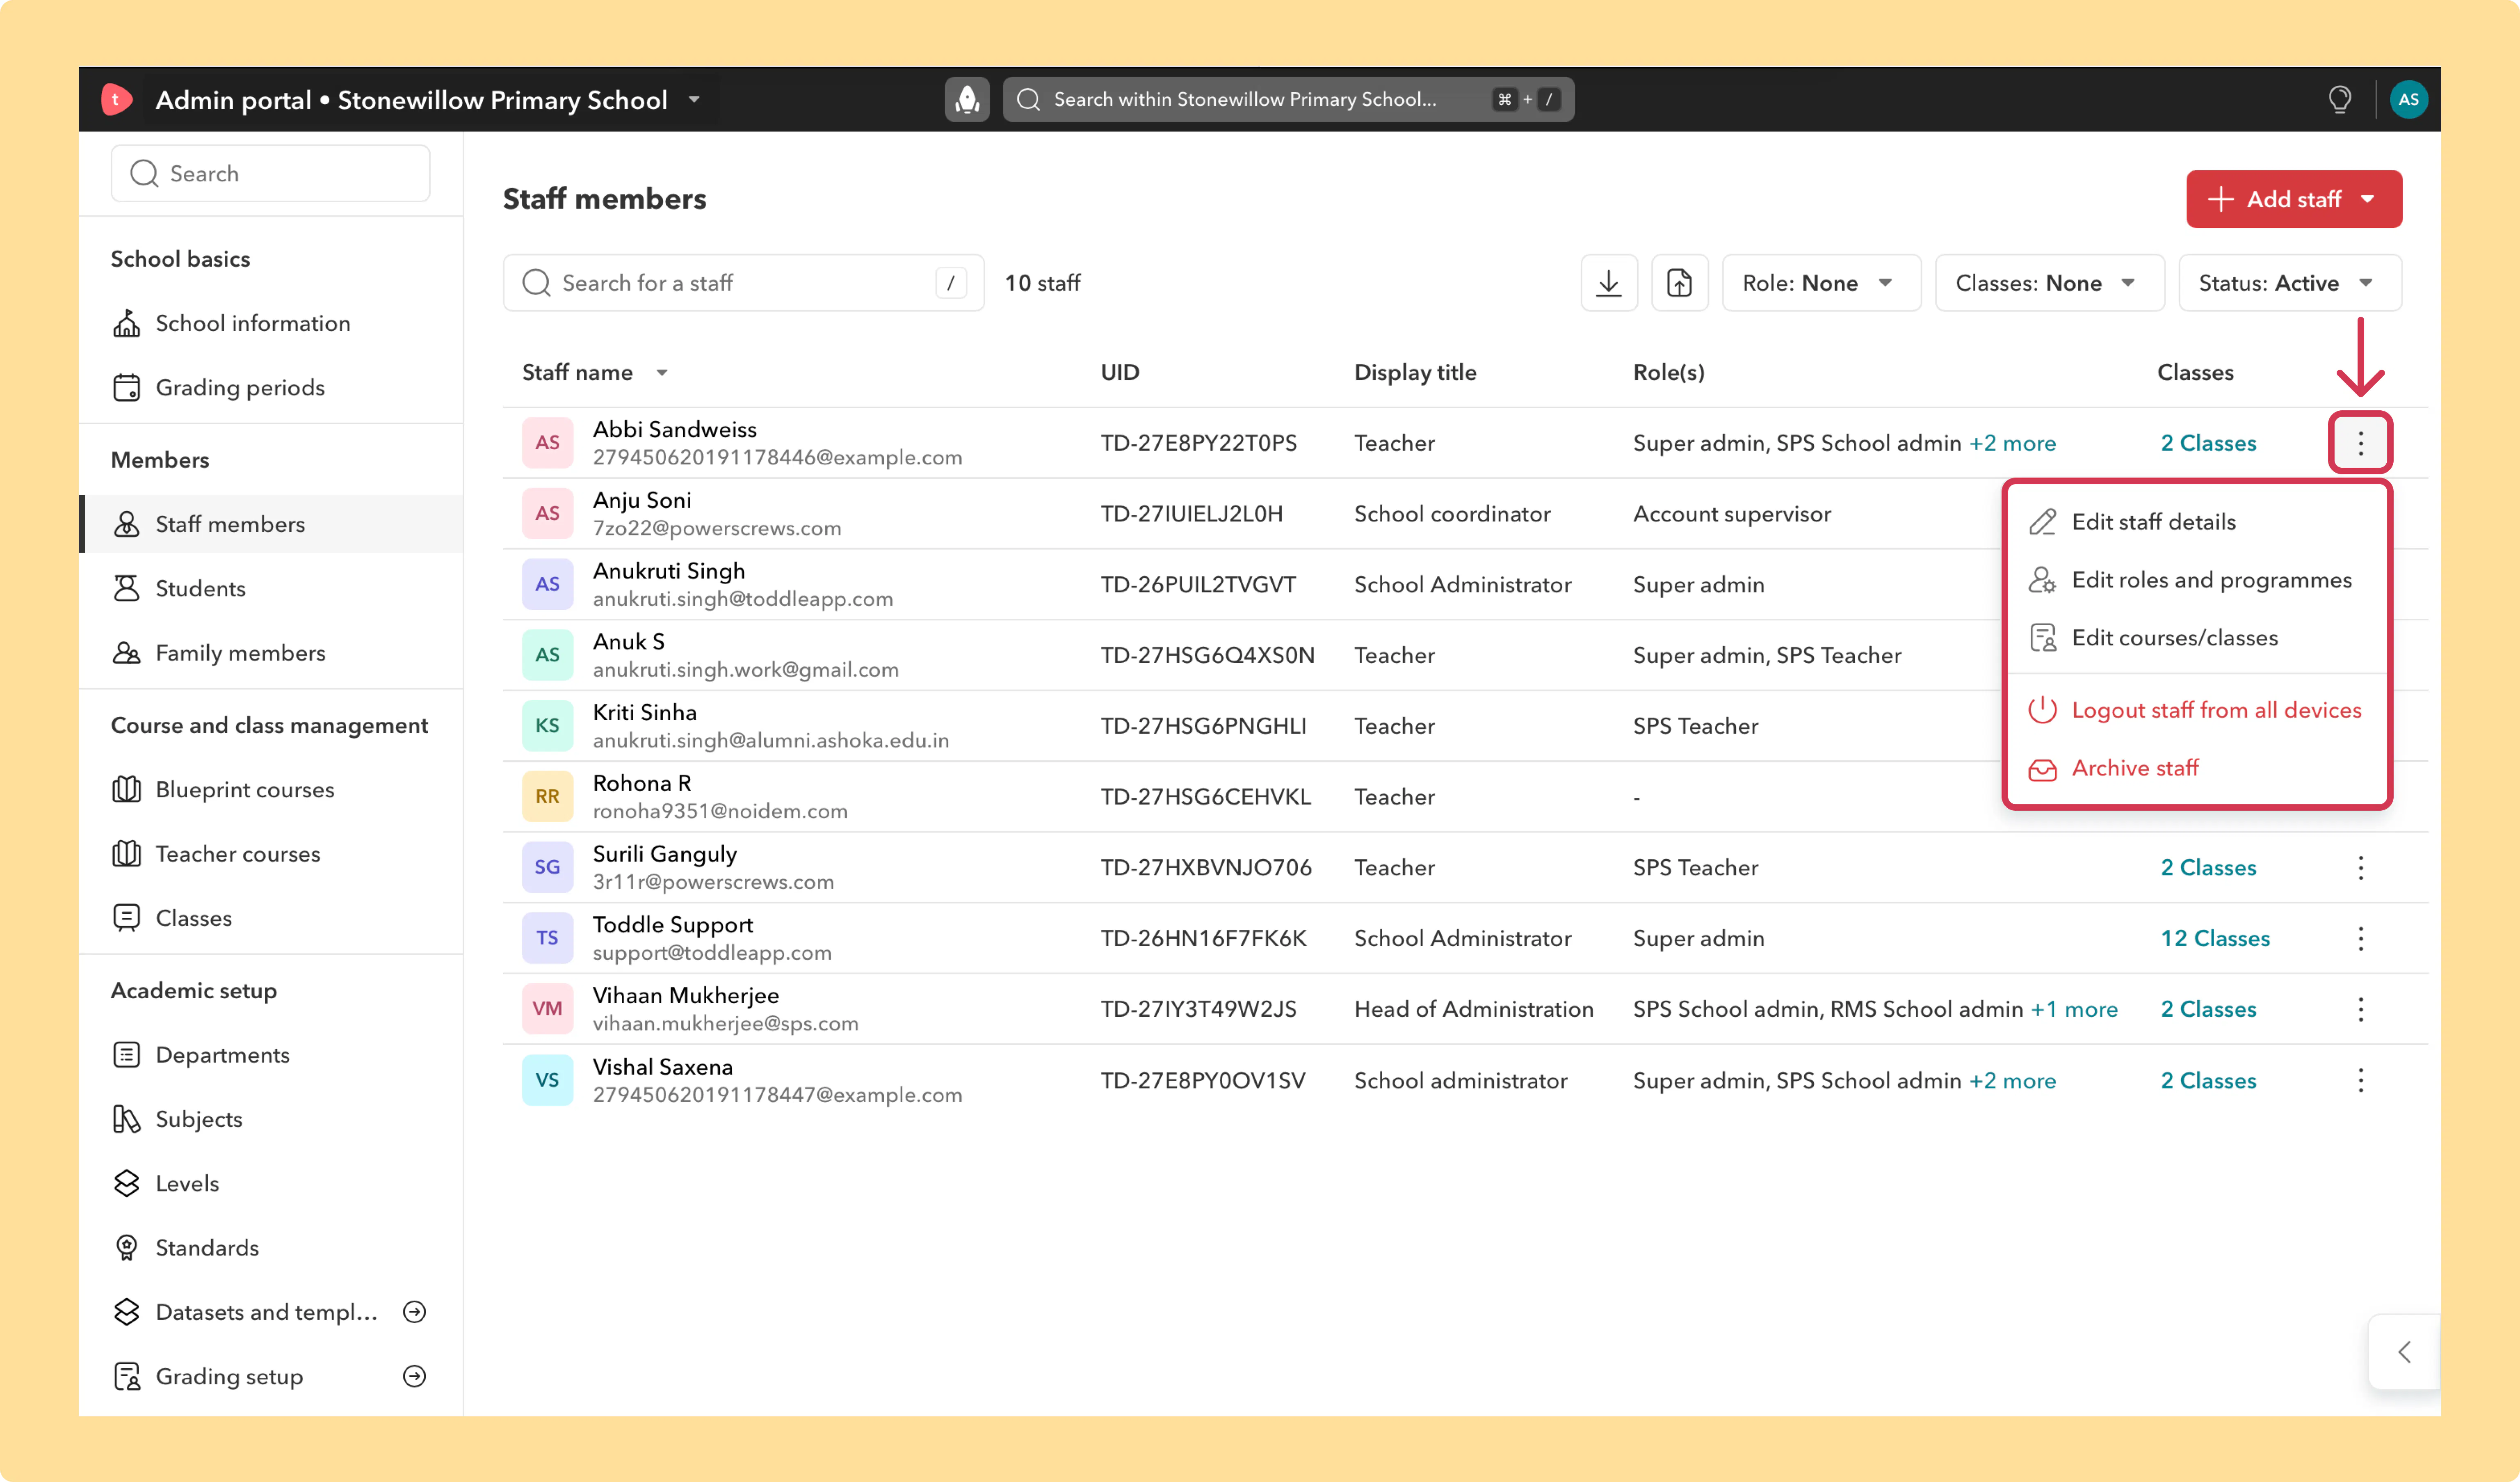Screen dimensions: 2520x1482
Task: Open the three-dot menu for Surili Ganguly
Action: [2360, 868]
